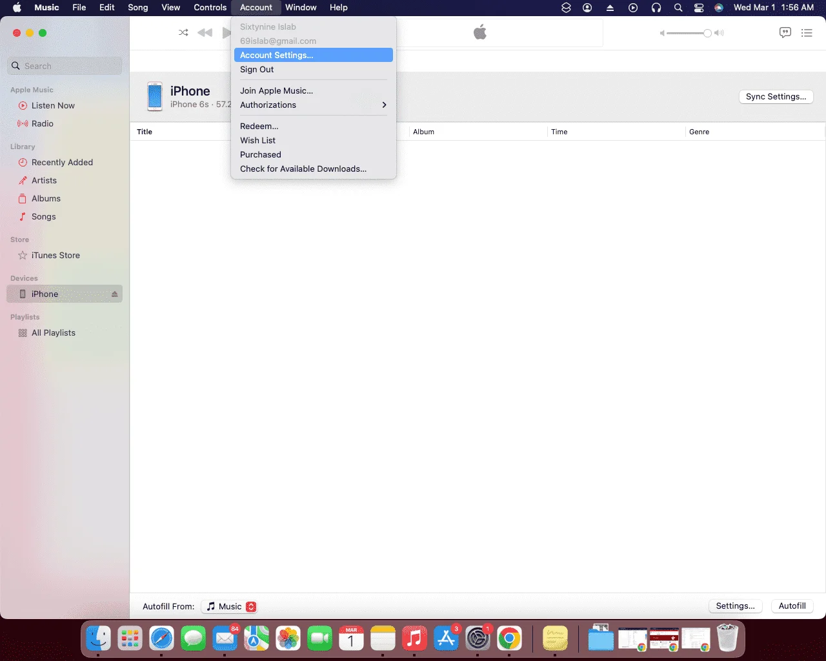The width and height of the screenshot is (826, 661).
Task: Click the Sync Settings... button
Action: point(776,96)
